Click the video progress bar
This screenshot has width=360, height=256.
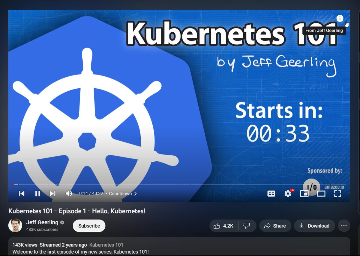(x=179, y=185)
